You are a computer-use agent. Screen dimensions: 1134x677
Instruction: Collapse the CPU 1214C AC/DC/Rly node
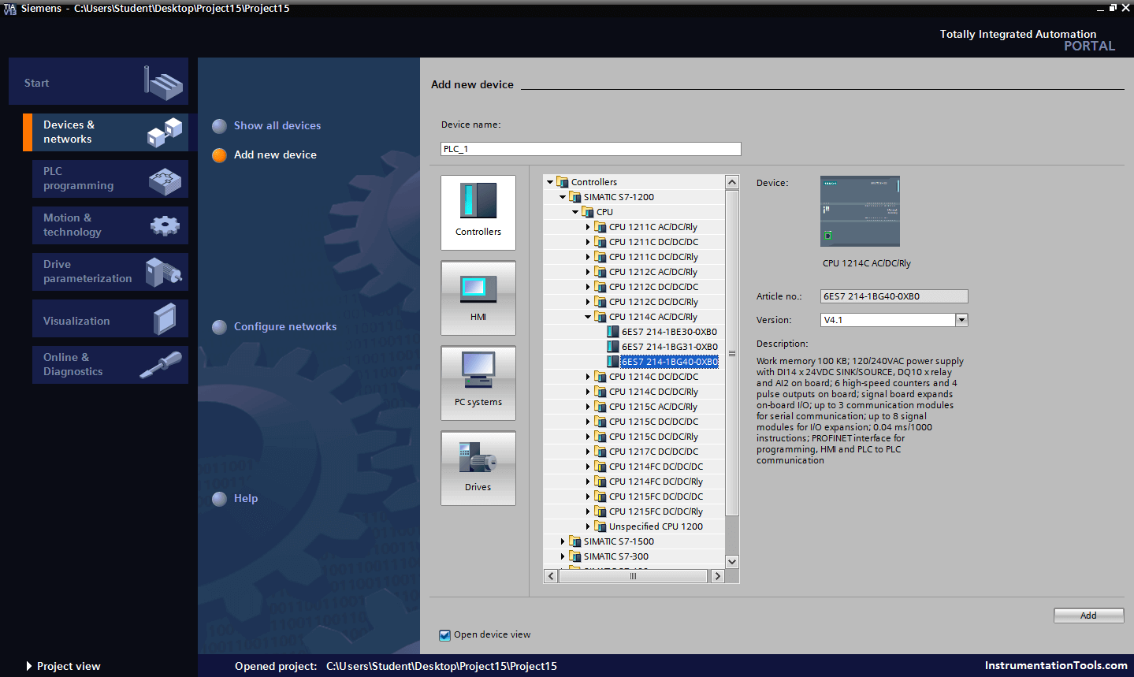(x=586, y=316)
